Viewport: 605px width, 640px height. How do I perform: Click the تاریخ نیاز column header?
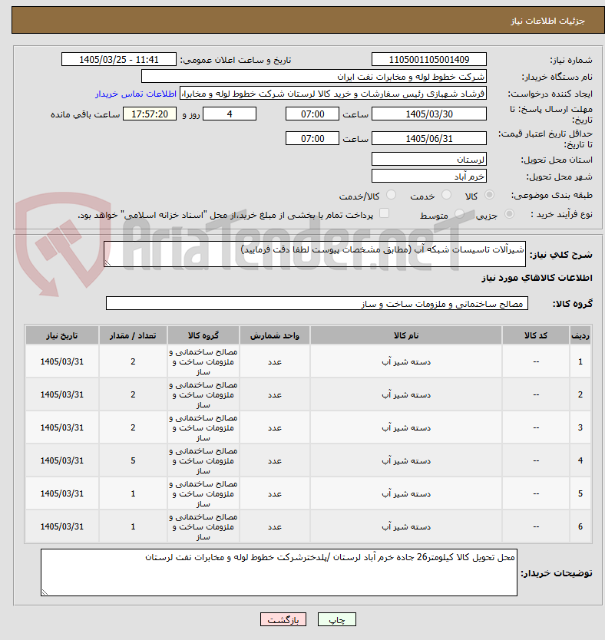click(62, 335)
